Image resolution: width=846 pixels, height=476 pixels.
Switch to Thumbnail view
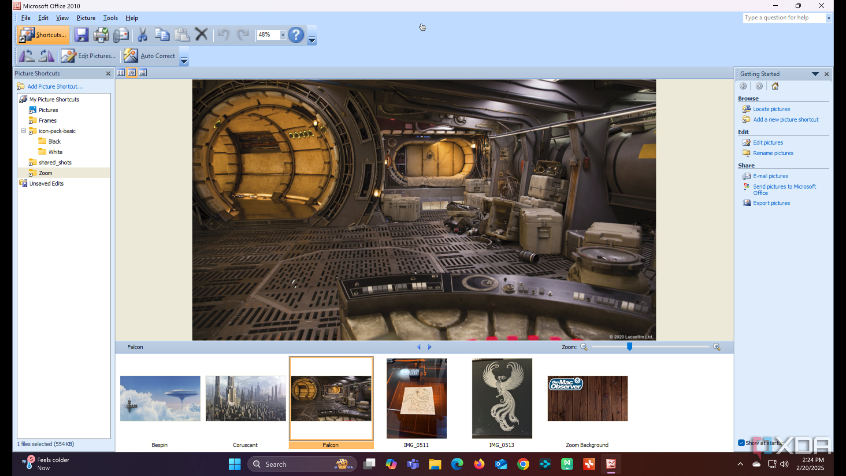pyautogui.click(x=121, y=72)
